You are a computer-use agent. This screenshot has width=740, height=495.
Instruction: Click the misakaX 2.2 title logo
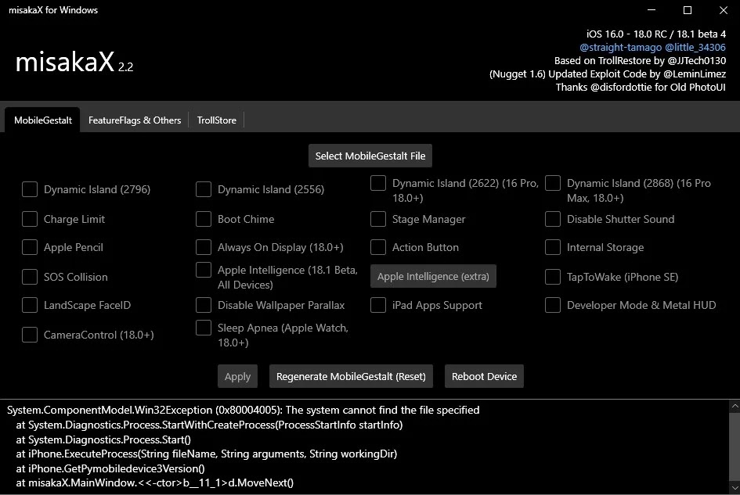(74, 62)
